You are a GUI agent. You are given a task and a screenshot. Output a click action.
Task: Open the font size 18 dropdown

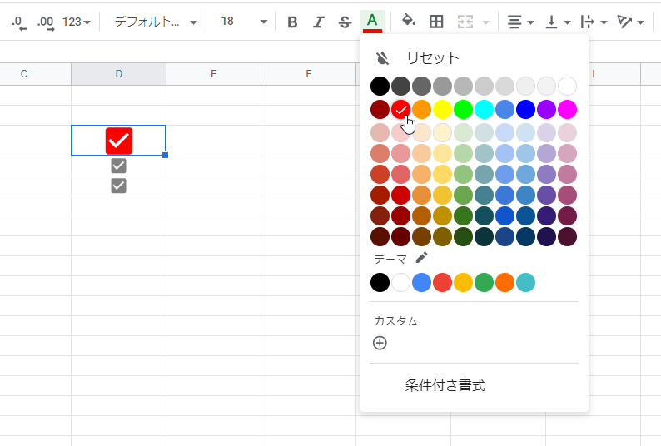coord(244,22)
